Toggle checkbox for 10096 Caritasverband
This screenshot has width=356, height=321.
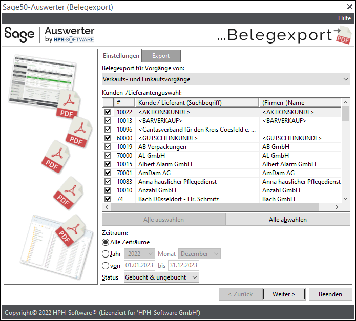coord(108,130)
